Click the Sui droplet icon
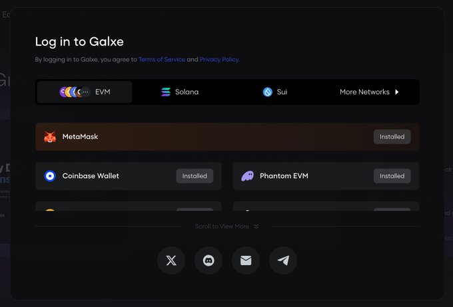The image size is (453, 307). click(268, 92)
